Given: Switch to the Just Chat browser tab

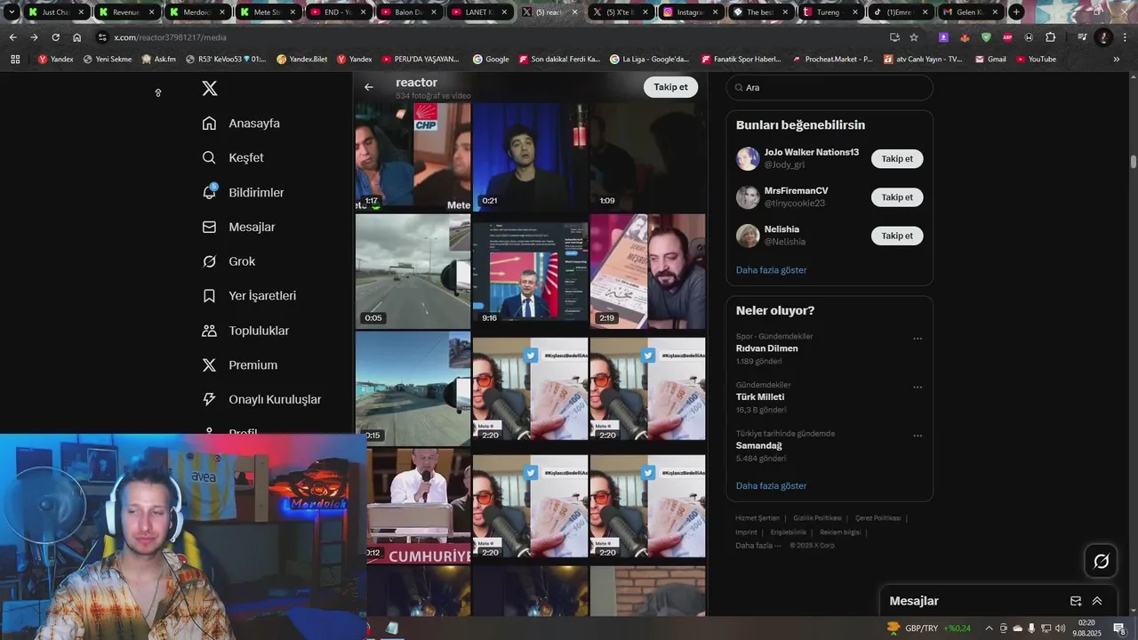Looking at the screenshot, I should coord(55,12).
